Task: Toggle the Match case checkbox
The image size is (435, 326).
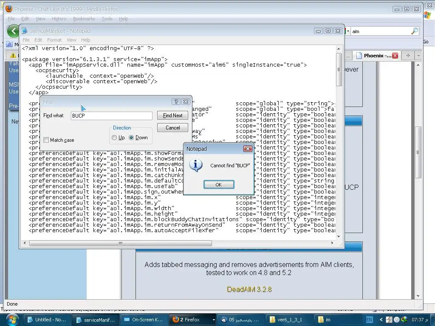Action: click(x=46, y=140)
